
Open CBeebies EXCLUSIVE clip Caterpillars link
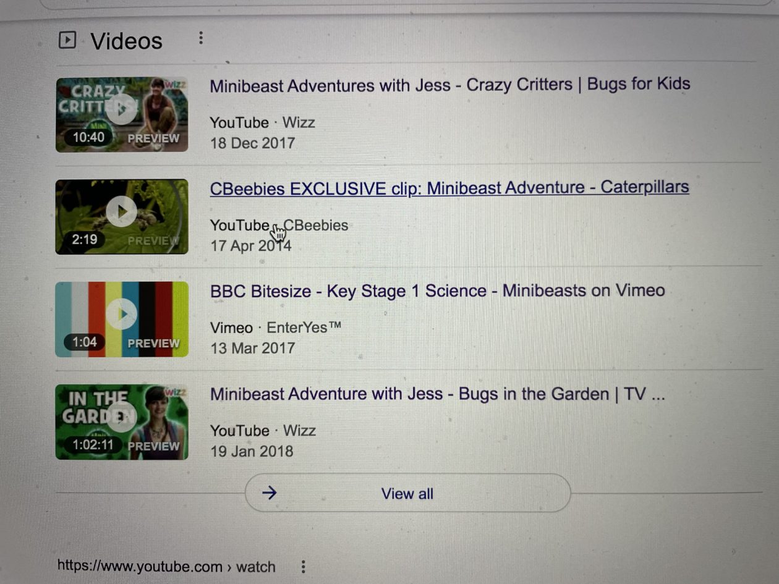coord(449,187)
